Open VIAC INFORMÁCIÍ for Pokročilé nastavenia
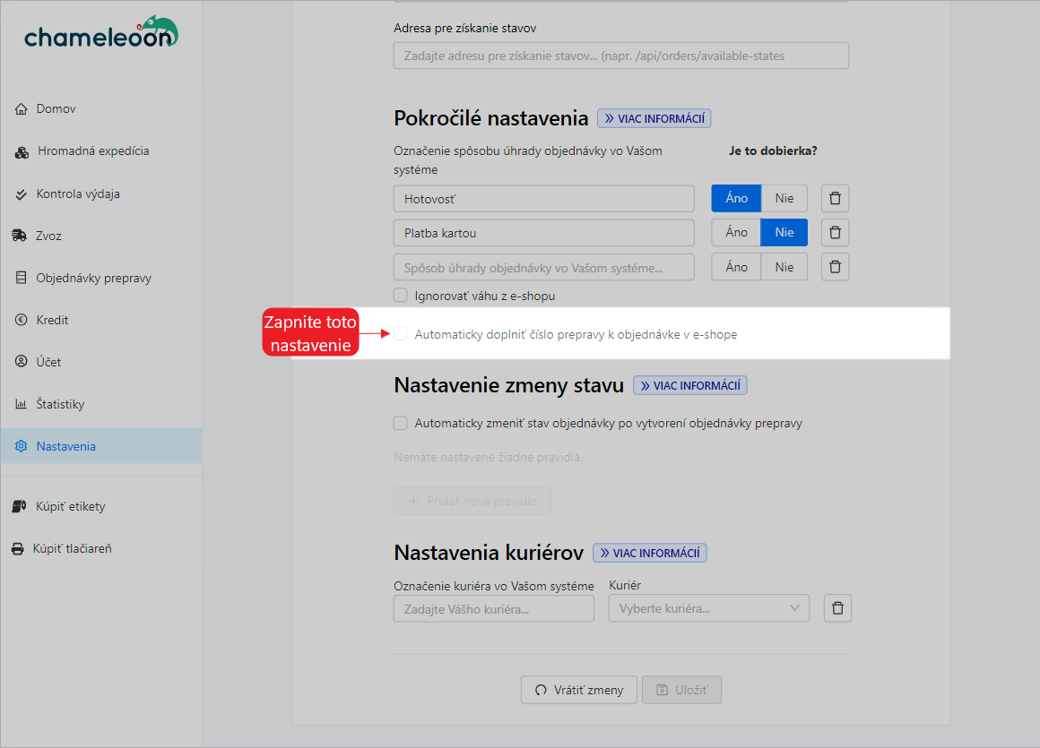 654,118
